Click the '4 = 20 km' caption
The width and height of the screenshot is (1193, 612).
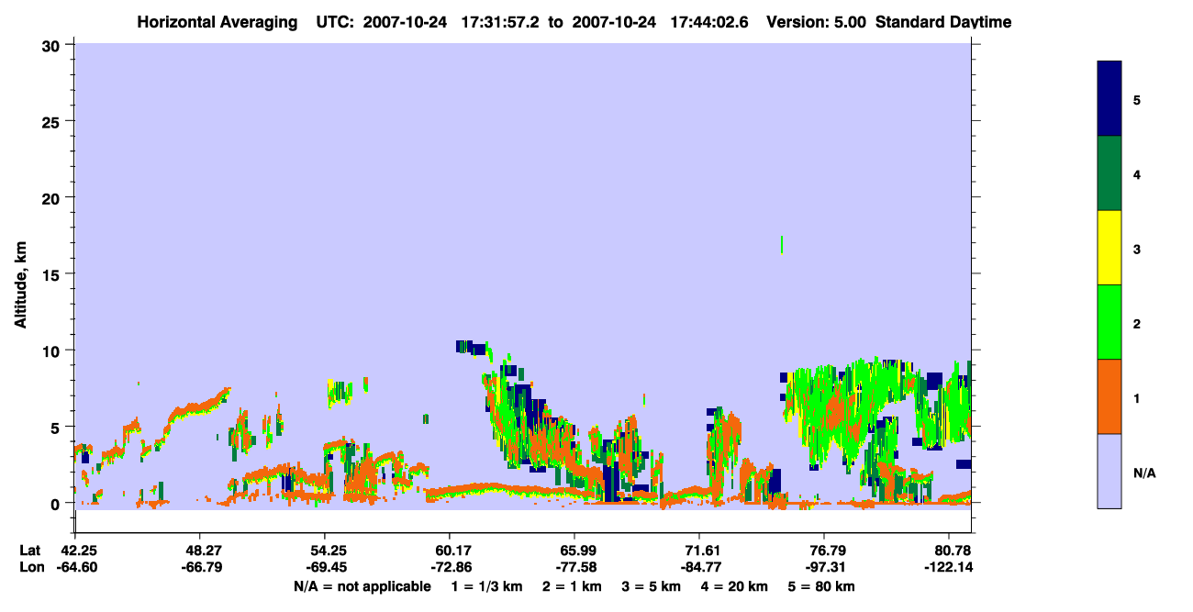[x=736, y=586]
